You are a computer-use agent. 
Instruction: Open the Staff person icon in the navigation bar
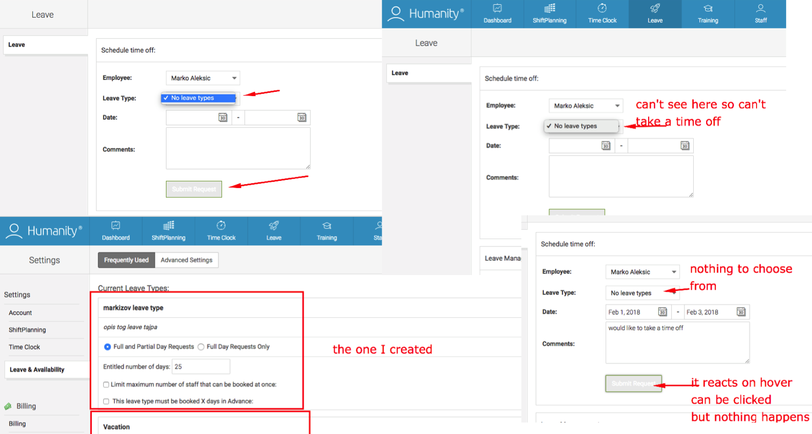pyautogui.click(x=760, y=8)
